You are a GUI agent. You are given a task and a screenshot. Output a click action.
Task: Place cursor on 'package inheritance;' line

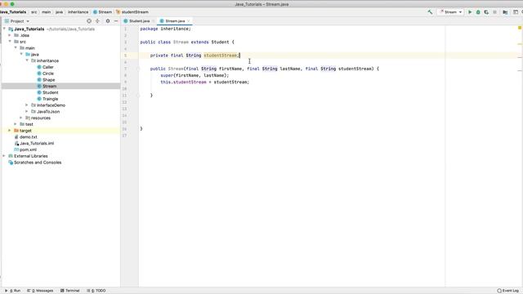click(165, 29)
